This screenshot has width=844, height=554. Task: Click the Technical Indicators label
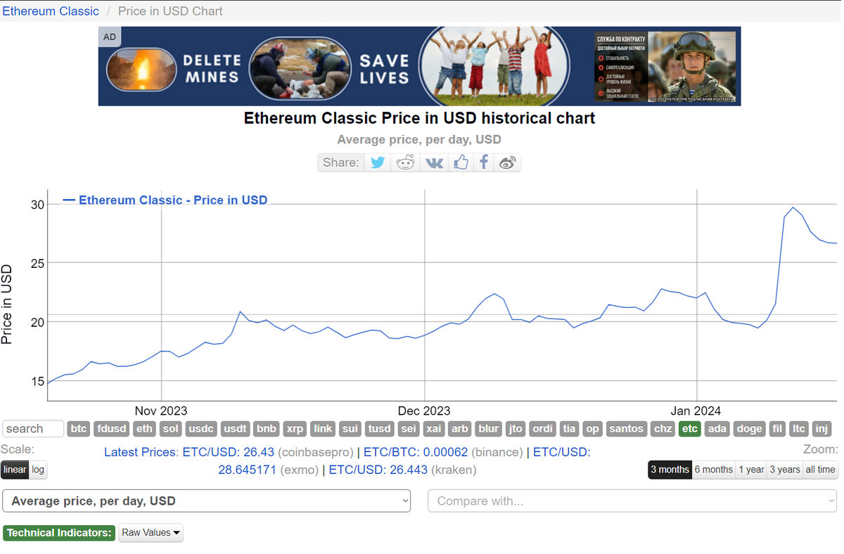59,533
